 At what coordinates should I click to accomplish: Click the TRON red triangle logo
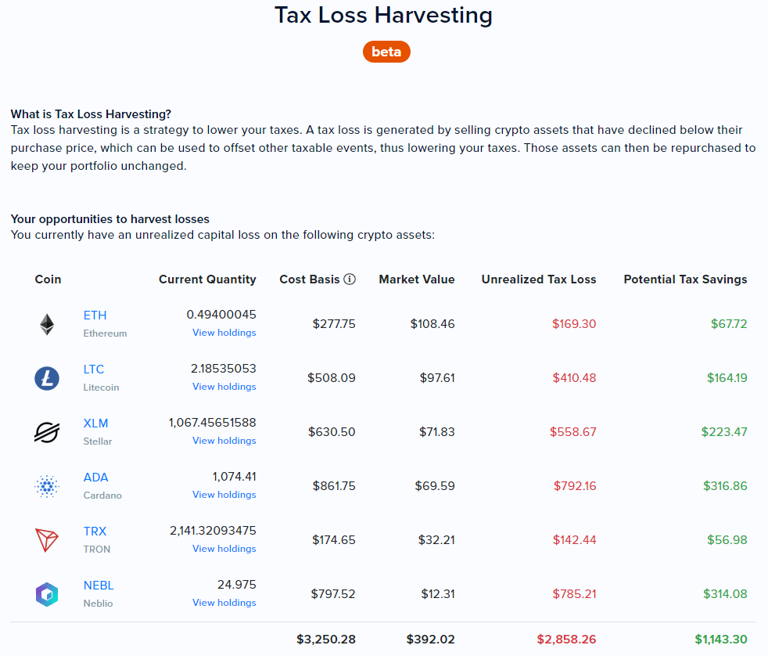pos(47,540)
